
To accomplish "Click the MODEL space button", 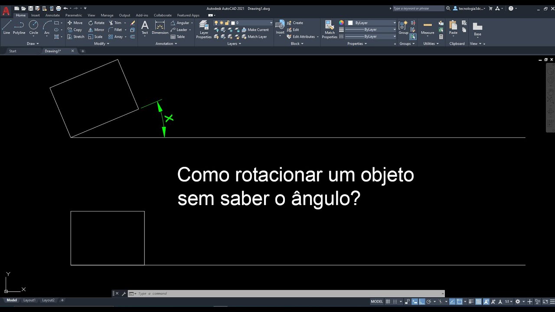I will [377, 302].
